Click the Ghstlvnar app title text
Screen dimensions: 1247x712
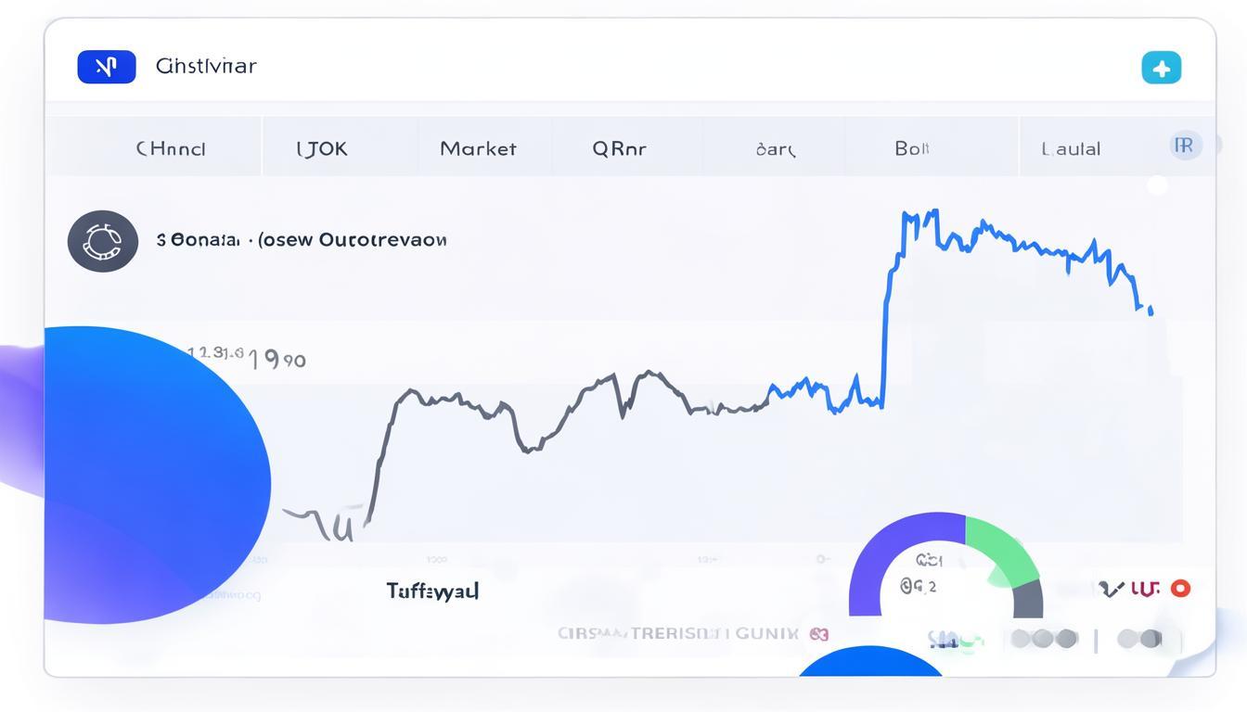pos(206,67)
